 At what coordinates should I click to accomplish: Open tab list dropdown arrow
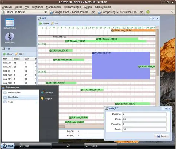pyautogui.click(x=172, y=12)
